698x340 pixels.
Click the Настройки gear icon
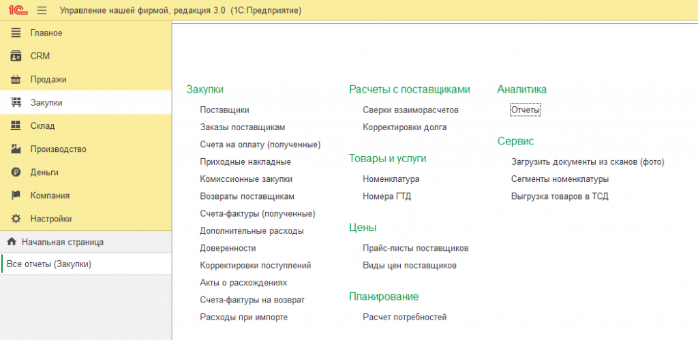(16, 219)
